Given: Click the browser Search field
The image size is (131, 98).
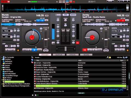Looking at the screenshot, I should pyautogui.click(x=73, y=57).
